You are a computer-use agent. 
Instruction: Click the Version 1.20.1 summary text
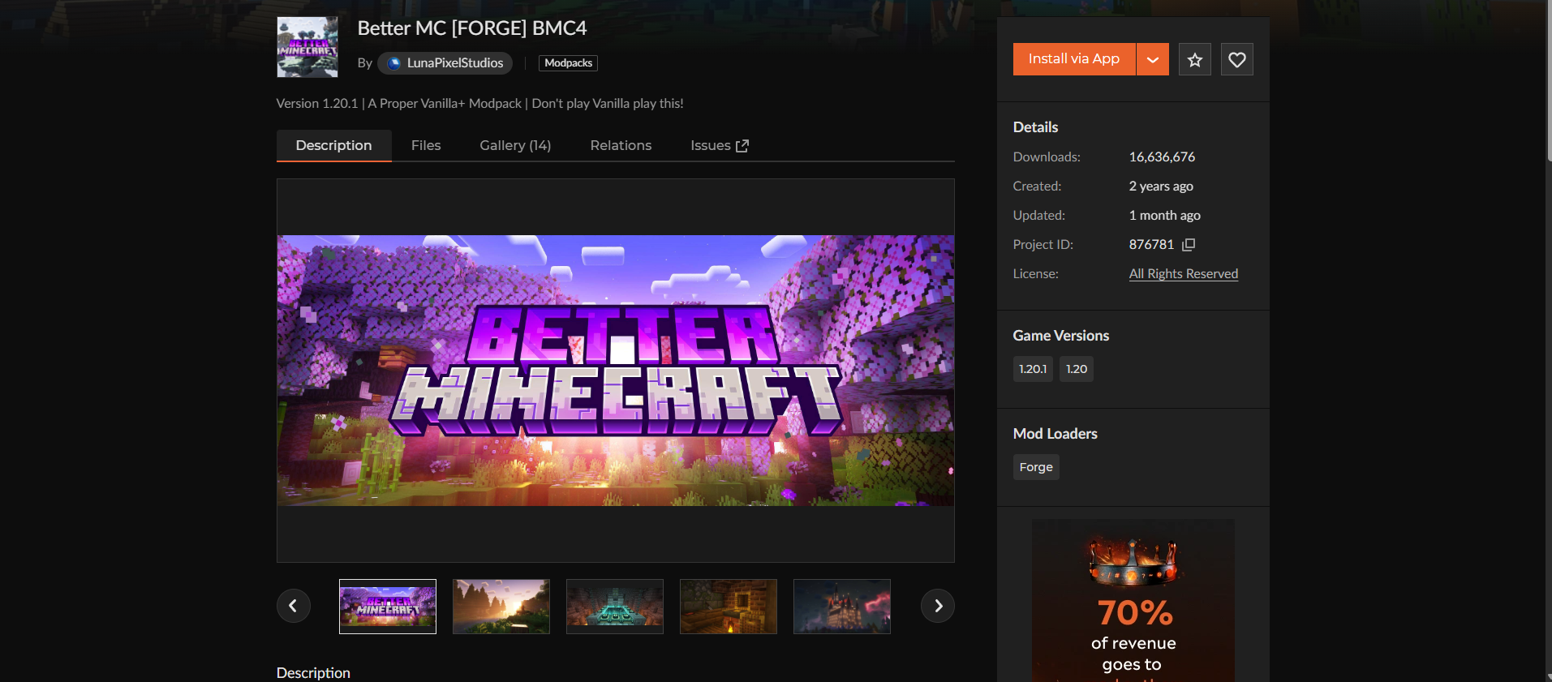point(479,104)
